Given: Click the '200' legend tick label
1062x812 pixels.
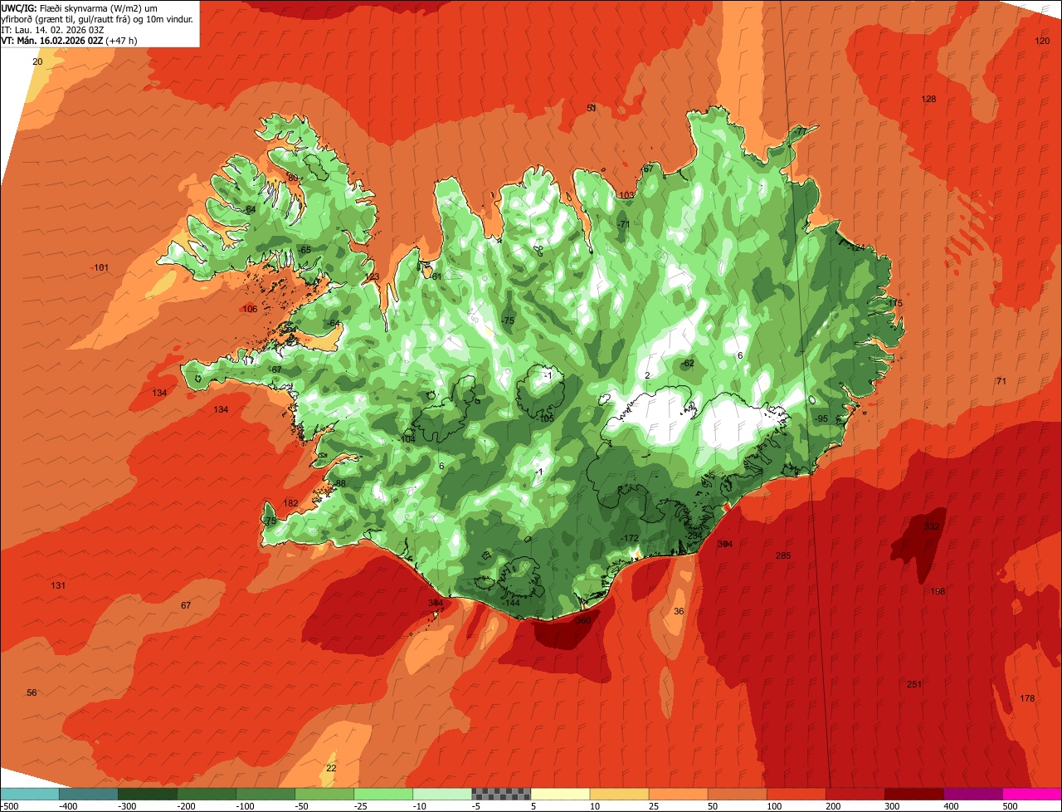Looking at the screenshot, I should [834, 805].
